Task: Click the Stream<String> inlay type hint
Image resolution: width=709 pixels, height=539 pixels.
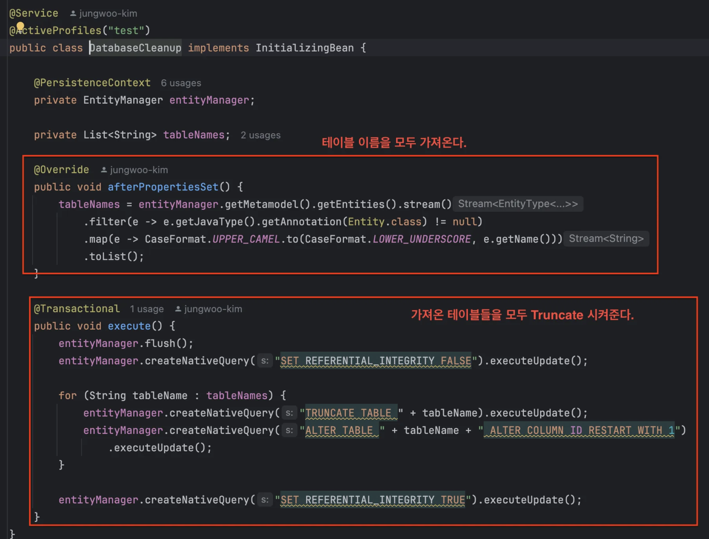Action: point(606,239)
